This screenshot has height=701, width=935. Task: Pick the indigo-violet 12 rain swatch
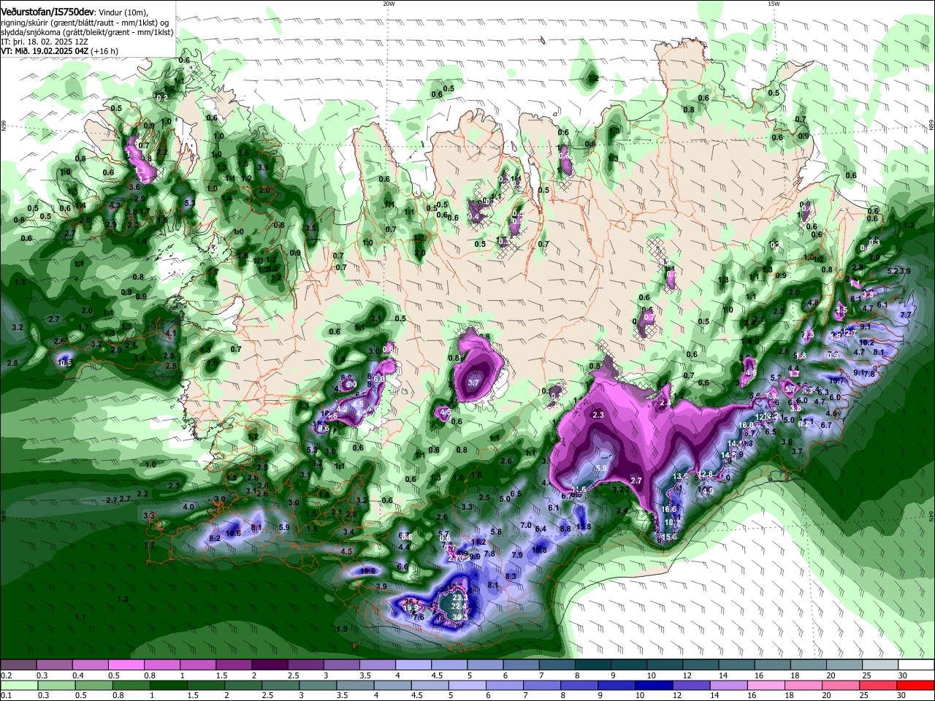[692, 686]
